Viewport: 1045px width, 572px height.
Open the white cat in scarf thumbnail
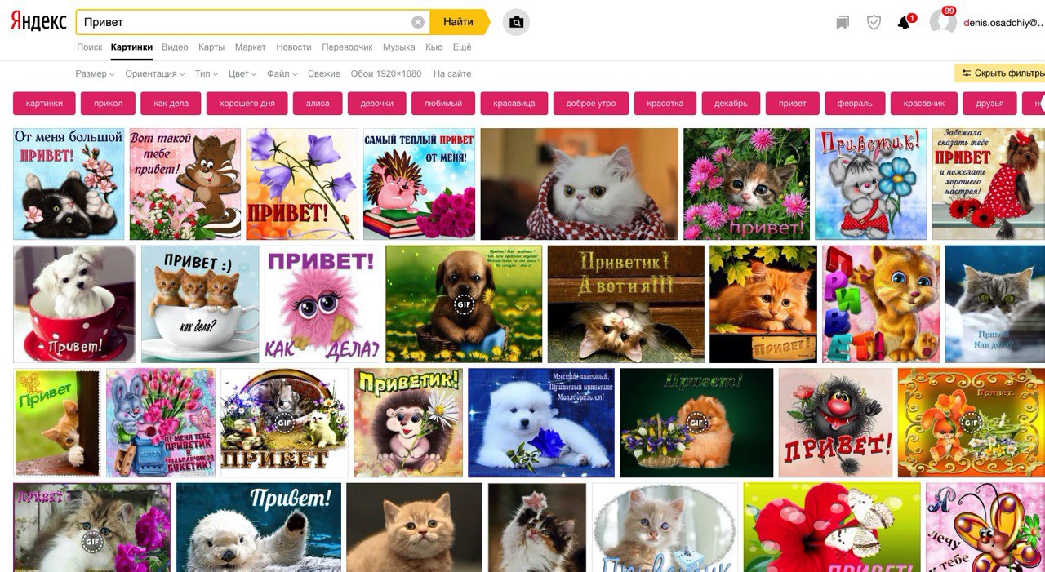[x=579, y=184]
